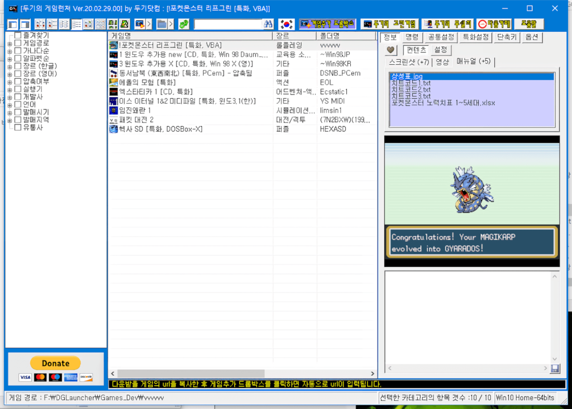The image size is (572, 409).
Task: Check the 압축여부 checkbox
Action: pyautogui.click(x=17, y=81)
